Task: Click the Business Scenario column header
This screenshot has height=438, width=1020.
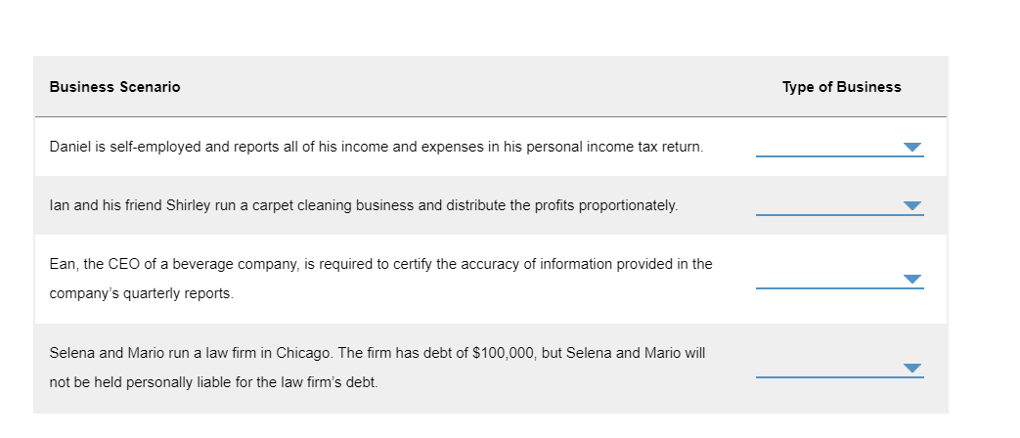Action: pos(114,87)
